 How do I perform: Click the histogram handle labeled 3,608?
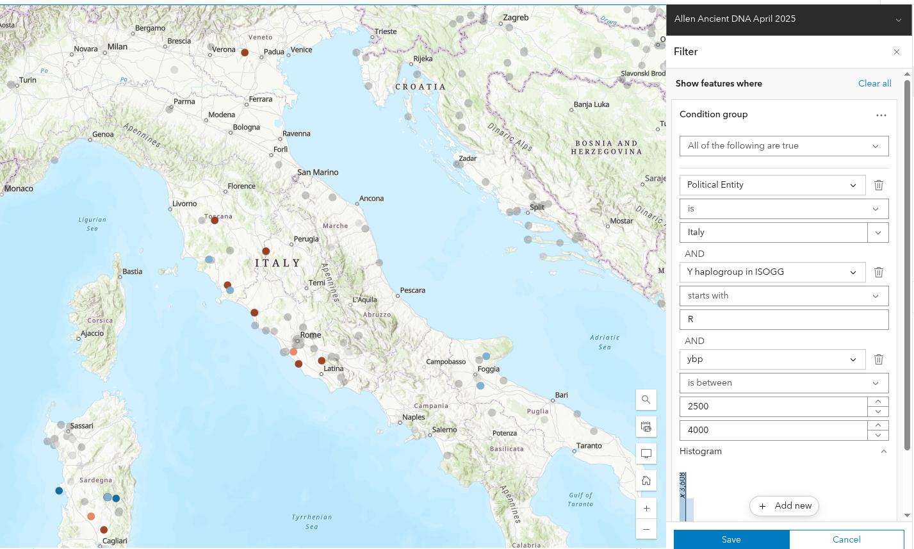tap(683, 486)
